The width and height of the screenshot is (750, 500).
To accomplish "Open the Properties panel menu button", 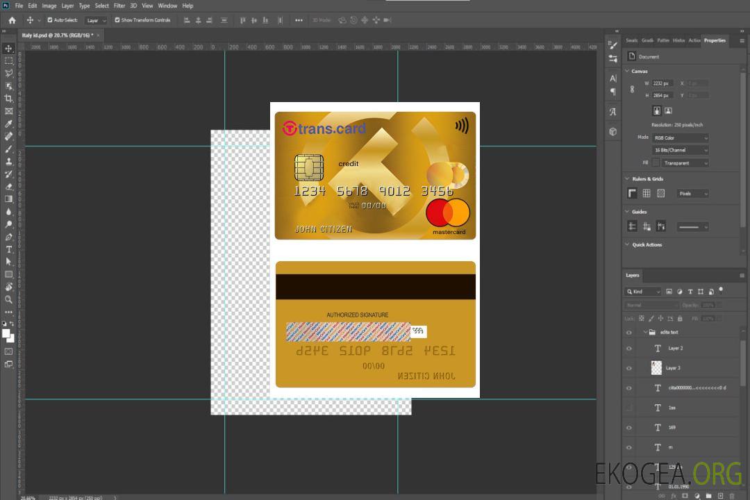I will click(742, 41).
